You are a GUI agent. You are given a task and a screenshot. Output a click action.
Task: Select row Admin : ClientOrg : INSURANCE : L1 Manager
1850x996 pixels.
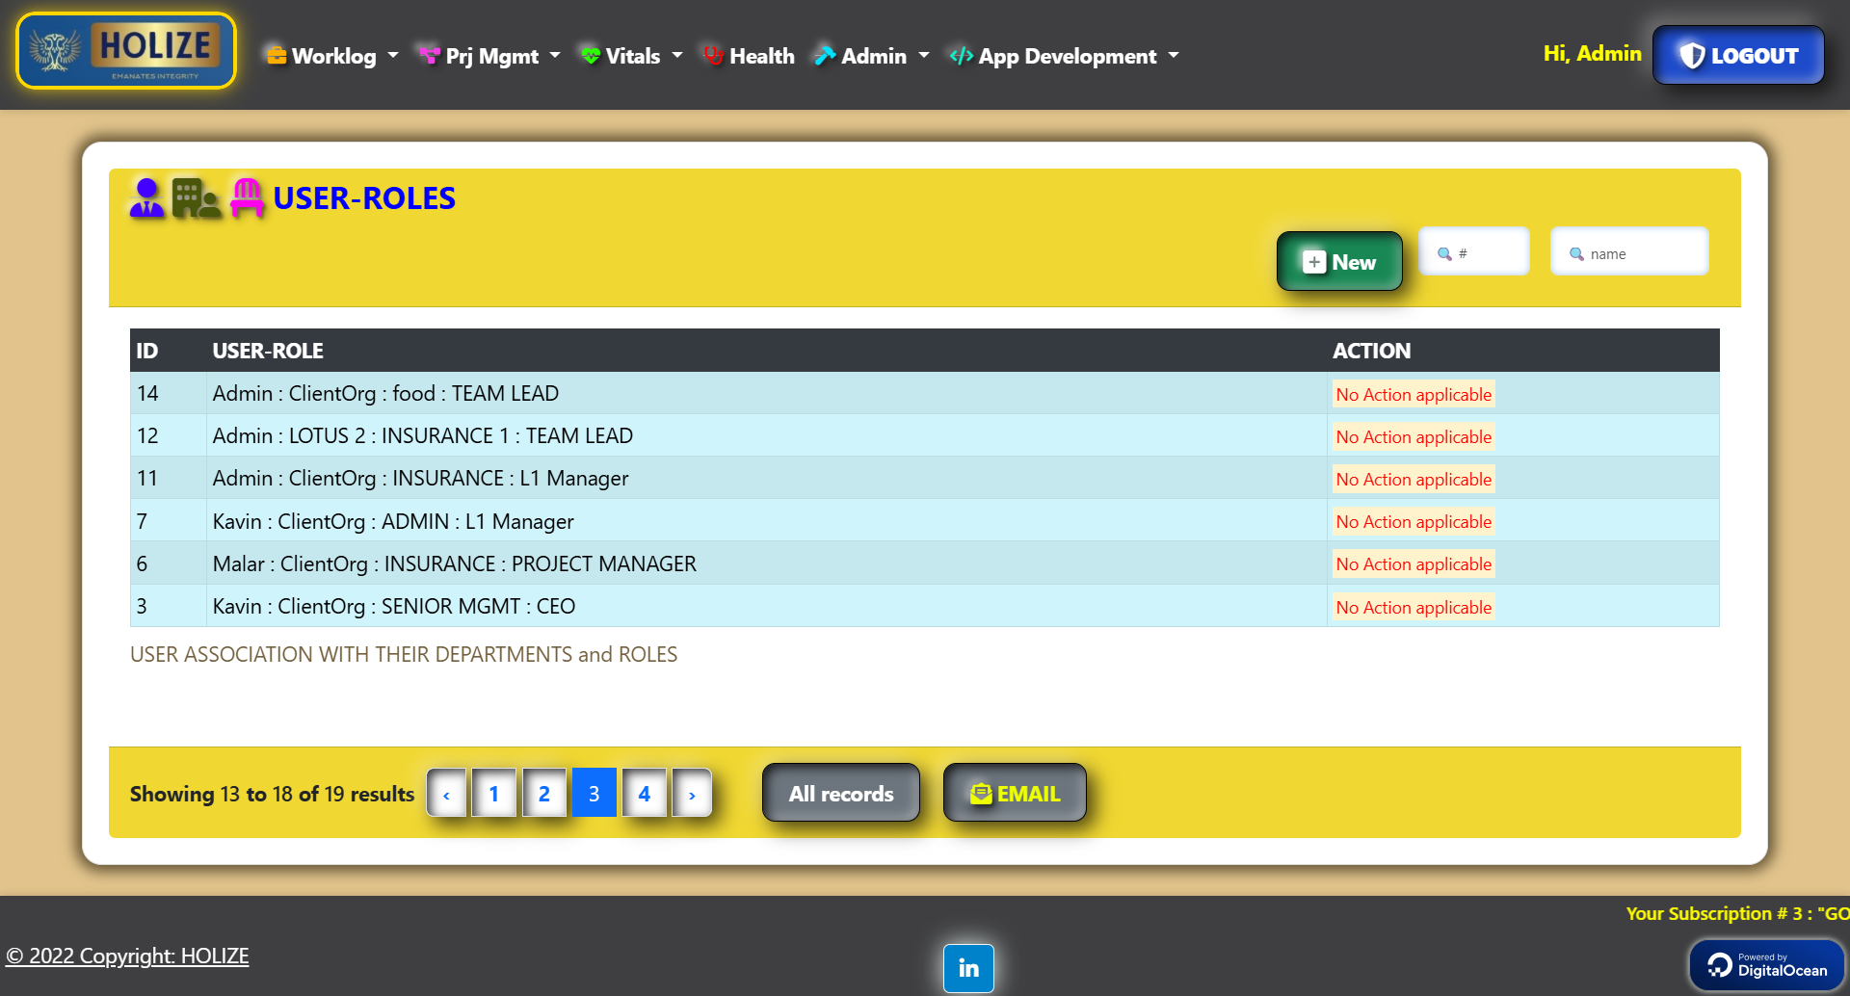(x=925, y=478)
